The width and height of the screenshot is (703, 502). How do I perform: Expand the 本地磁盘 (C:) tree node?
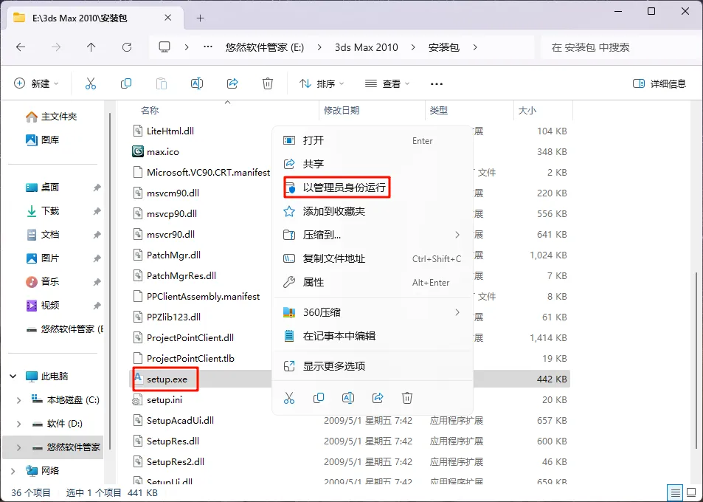[x=18, y=400]
